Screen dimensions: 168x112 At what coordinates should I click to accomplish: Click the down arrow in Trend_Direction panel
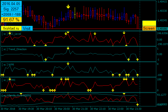[x=68, y=48]
